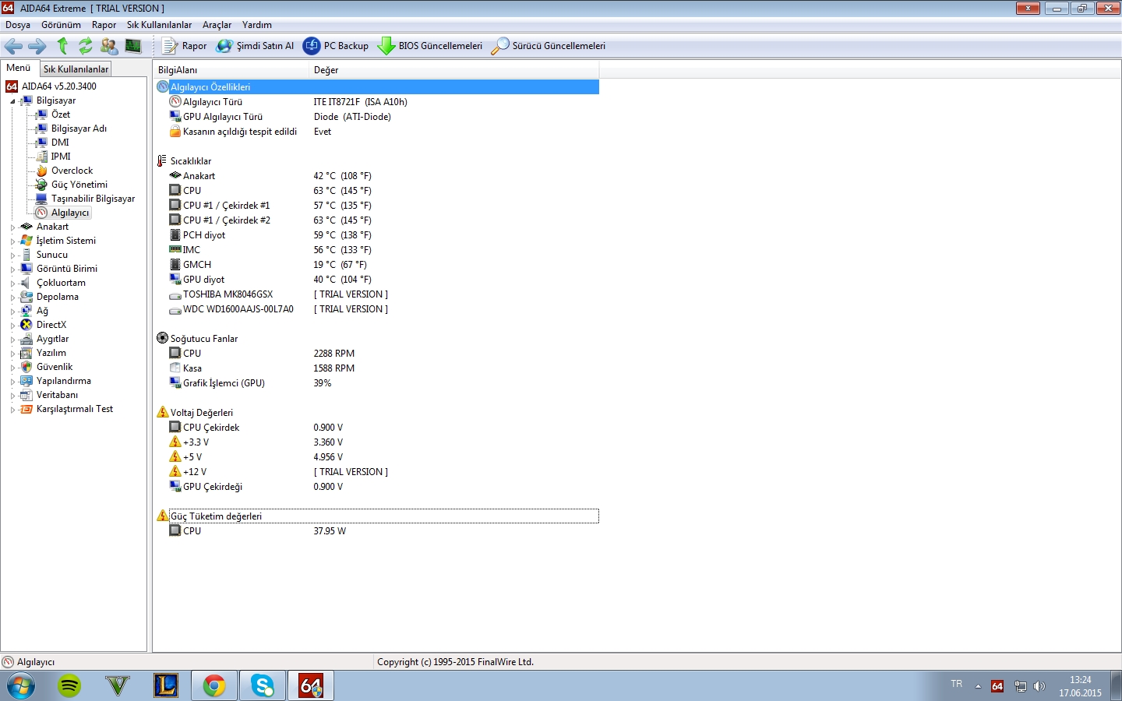This screenshot has width=1122, height=701.
Task: Expand the Depolama tree node
Action: coord(12,298)
